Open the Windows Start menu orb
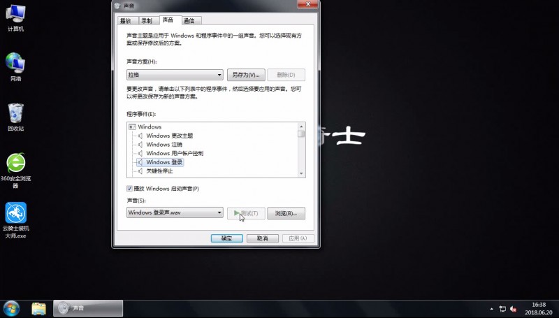 pos(11,308)
